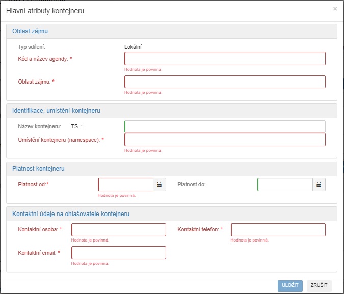Click the Platnost od date input
Image resolution: width=344 pixels, height=294 pixels.
(x=126, y=184)
